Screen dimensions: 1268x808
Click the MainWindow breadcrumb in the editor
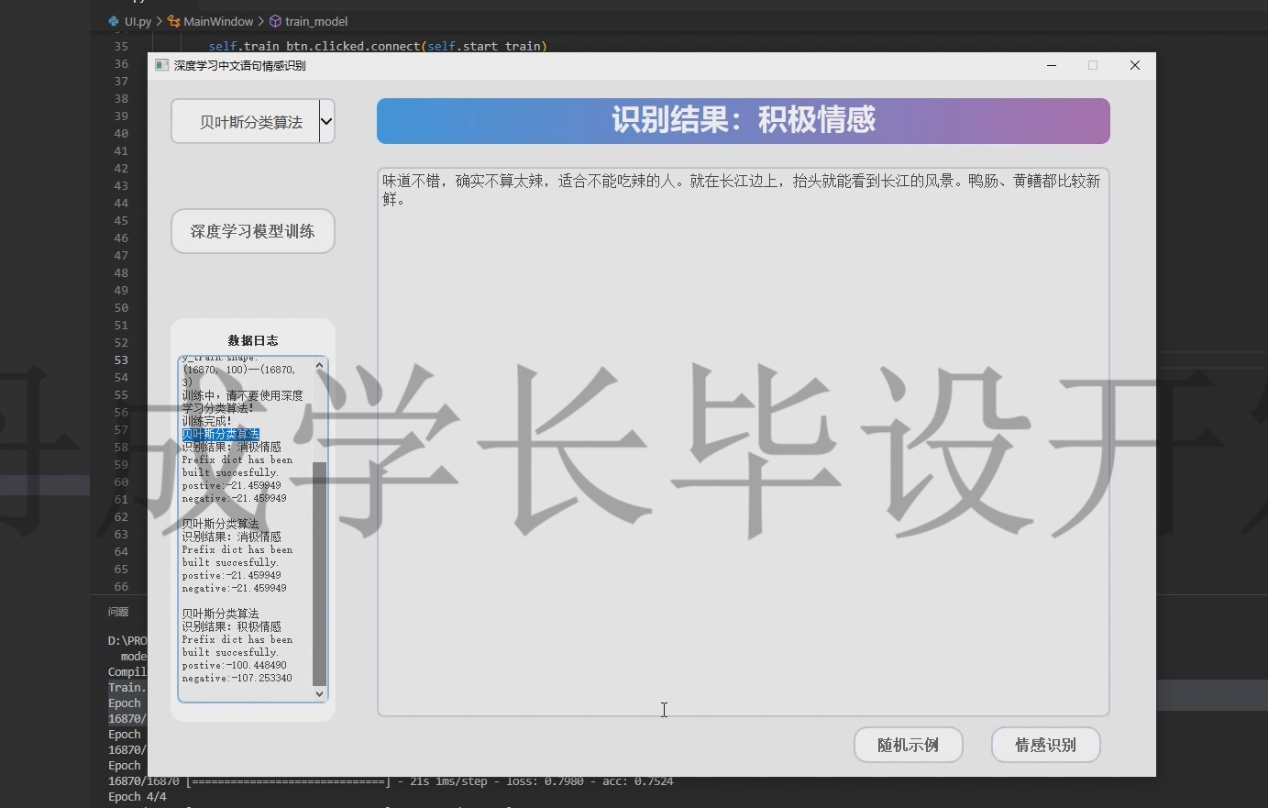pos(218,21)
